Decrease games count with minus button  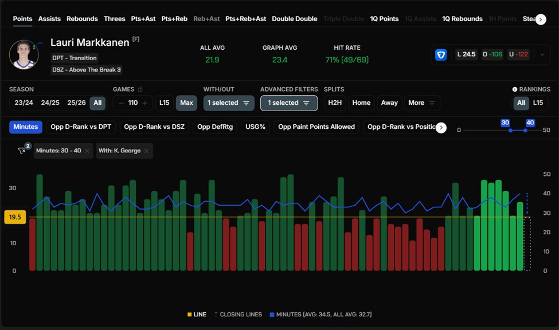121,103
